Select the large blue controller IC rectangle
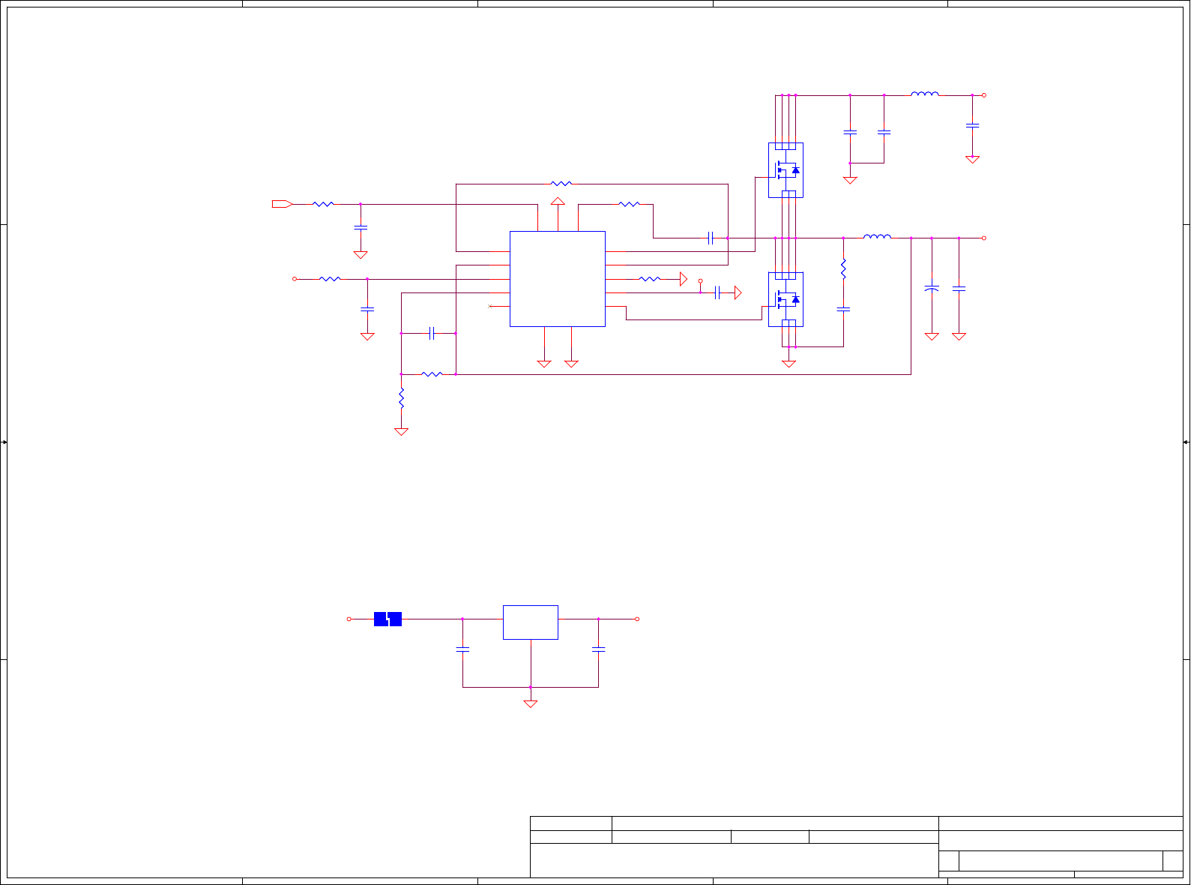Image resolution: width=1191 pixels, height=885 pixels. tap(558, 279)
